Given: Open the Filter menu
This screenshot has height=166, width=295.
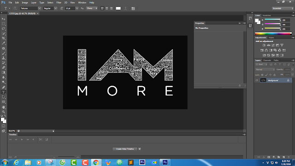Looking at the screenshot, I should click(59, 3).
